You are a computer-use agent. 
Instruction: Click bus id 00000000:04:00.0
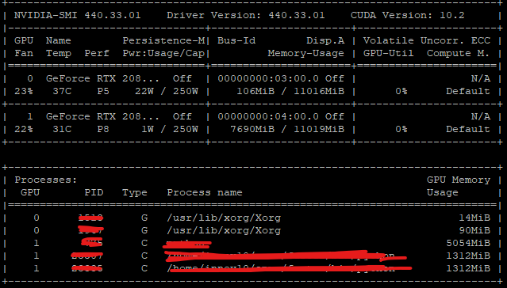tap(268, 116)
